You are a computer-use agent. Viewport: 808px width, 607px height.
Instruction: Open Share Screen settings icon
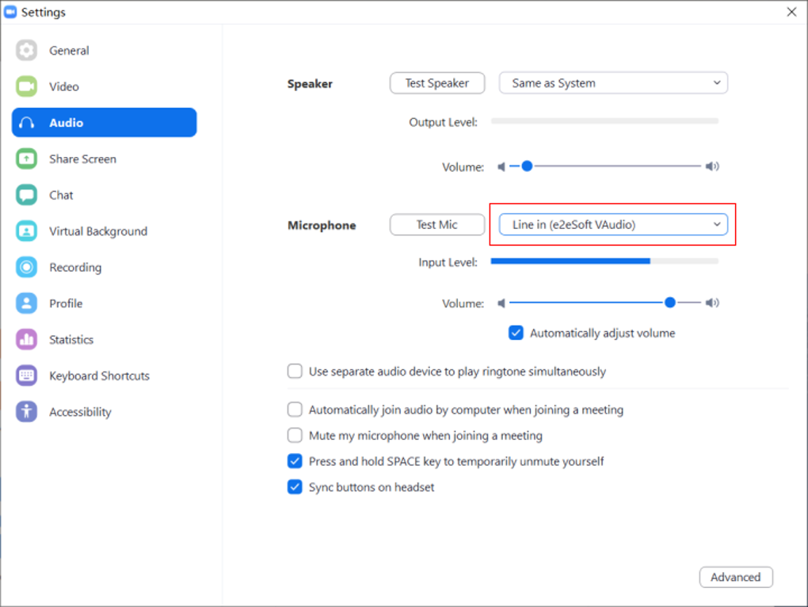(x=27, y=158)
